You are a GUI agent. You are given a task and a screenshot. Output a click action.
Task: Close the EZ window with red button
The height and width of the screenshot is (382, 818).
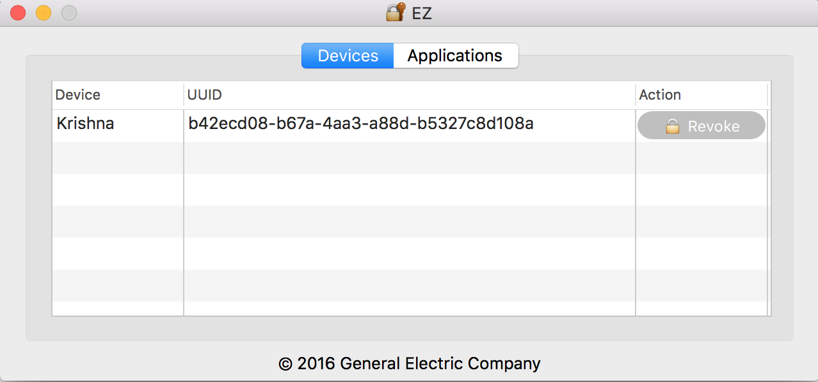pyautogui.click(x=18, y=12)
